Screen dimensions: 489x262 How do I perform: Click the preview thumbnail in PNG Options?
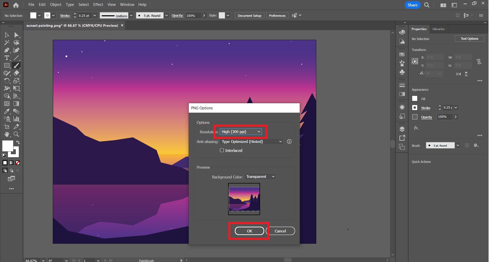[244, 199]
